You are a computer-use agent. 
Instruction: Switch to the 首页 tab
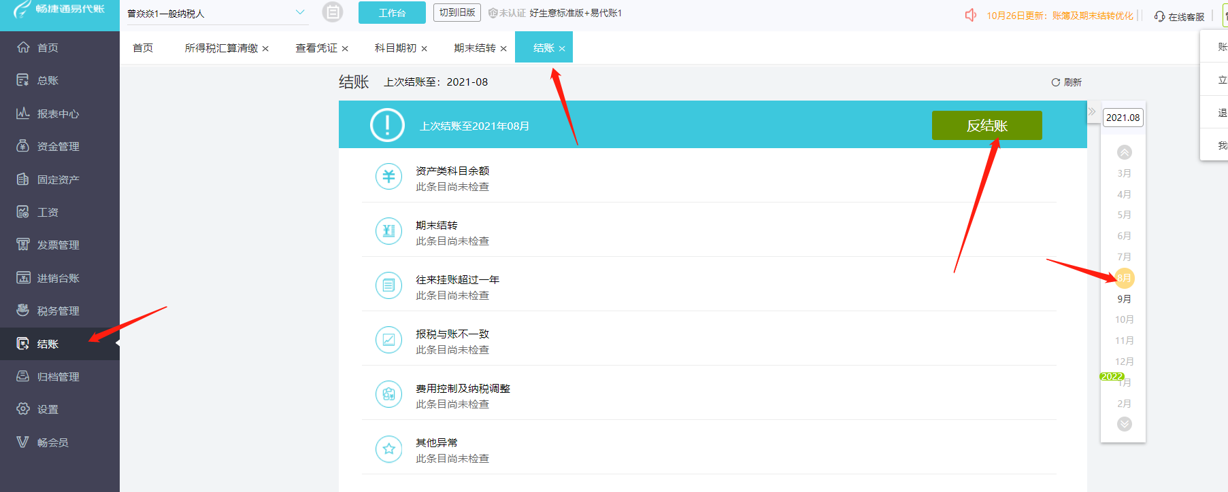click(x=143, y=48)
